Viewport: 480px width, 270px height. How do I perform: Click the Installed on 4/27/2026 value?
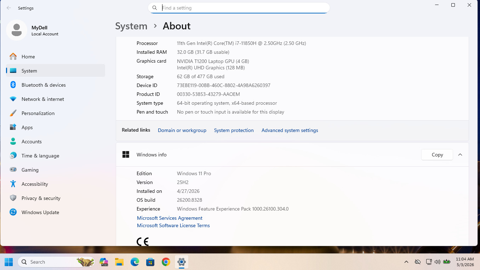[x=188, y=191]
